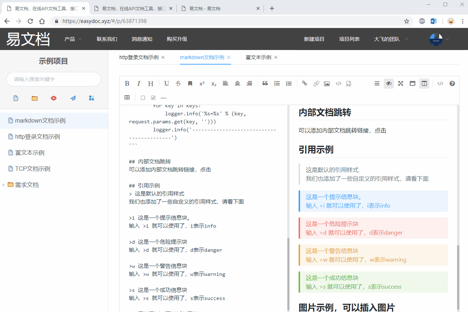This screenshot has width=468, height=312.
Task: Toggle split-column edit mode button
Action: click(424, 84)
